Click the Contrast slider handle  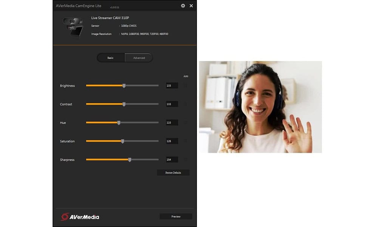coord(124,104)
